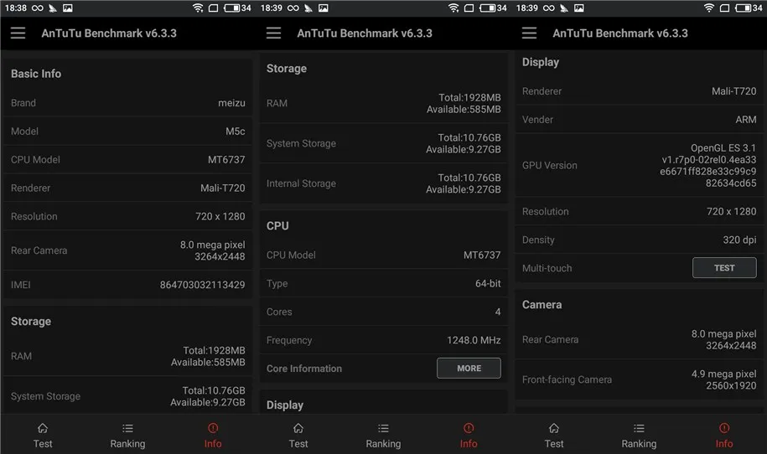Tap the MORE button beside Core Information
Viewport: 767px width, 454px height.
coord(469,368)
